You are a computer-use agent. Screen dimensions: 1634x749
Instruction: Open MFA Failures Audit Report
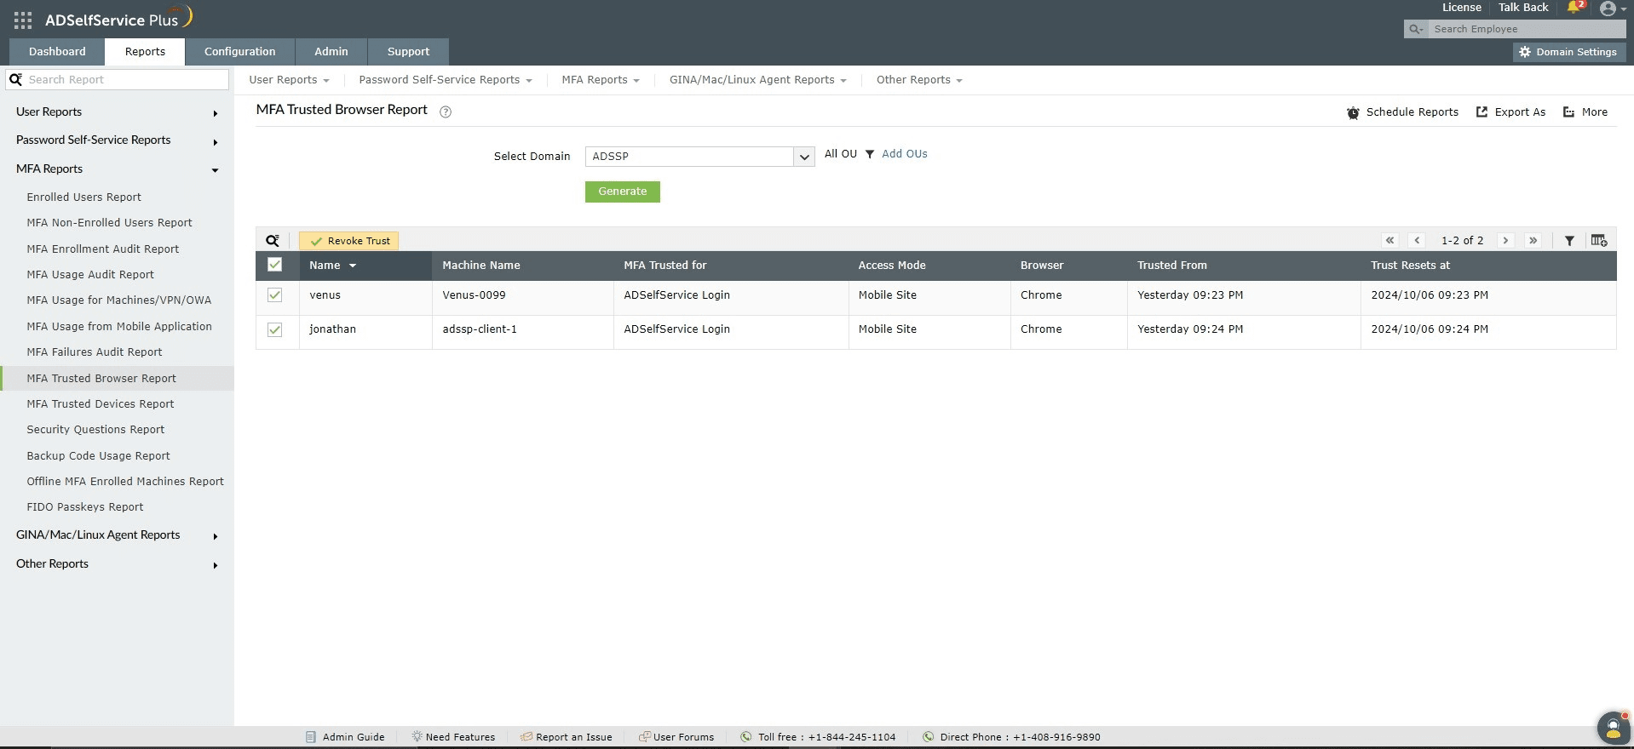tap(95, 352)
